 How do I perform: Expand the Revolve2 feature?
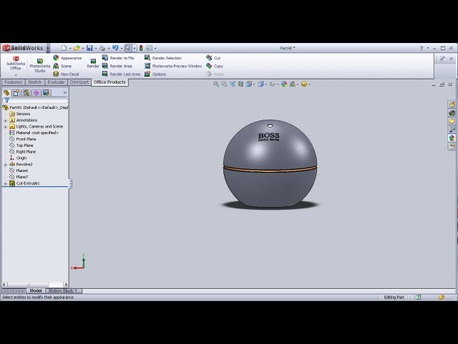(x=5, y=164)
